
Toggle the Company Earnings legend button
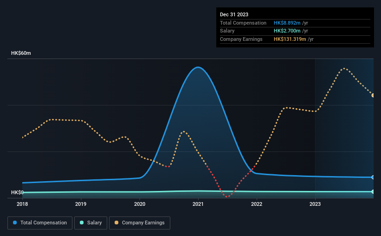pos(140,223)
